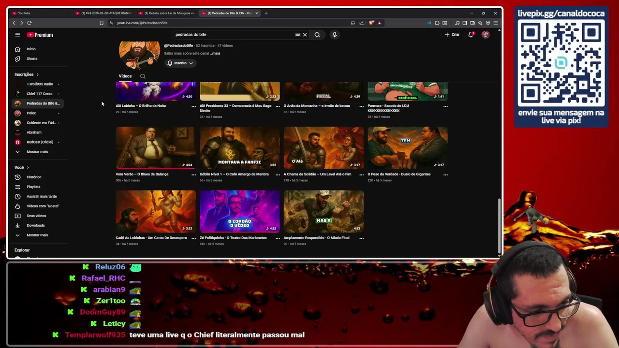Viewport: 619px width, 348px height.
Task: Click the magnifying glass search button
Action: point(317,35)
